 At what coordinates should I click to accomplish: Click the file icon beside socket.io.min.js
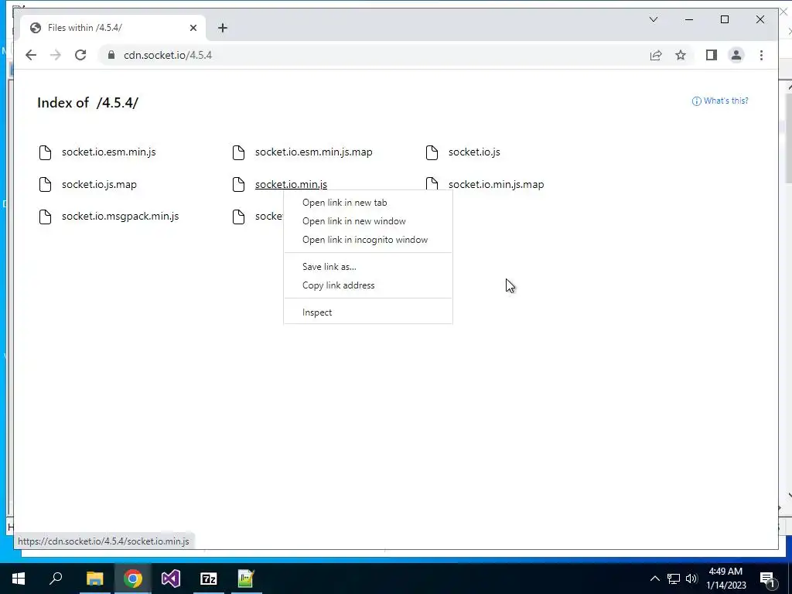pos(238,184)
